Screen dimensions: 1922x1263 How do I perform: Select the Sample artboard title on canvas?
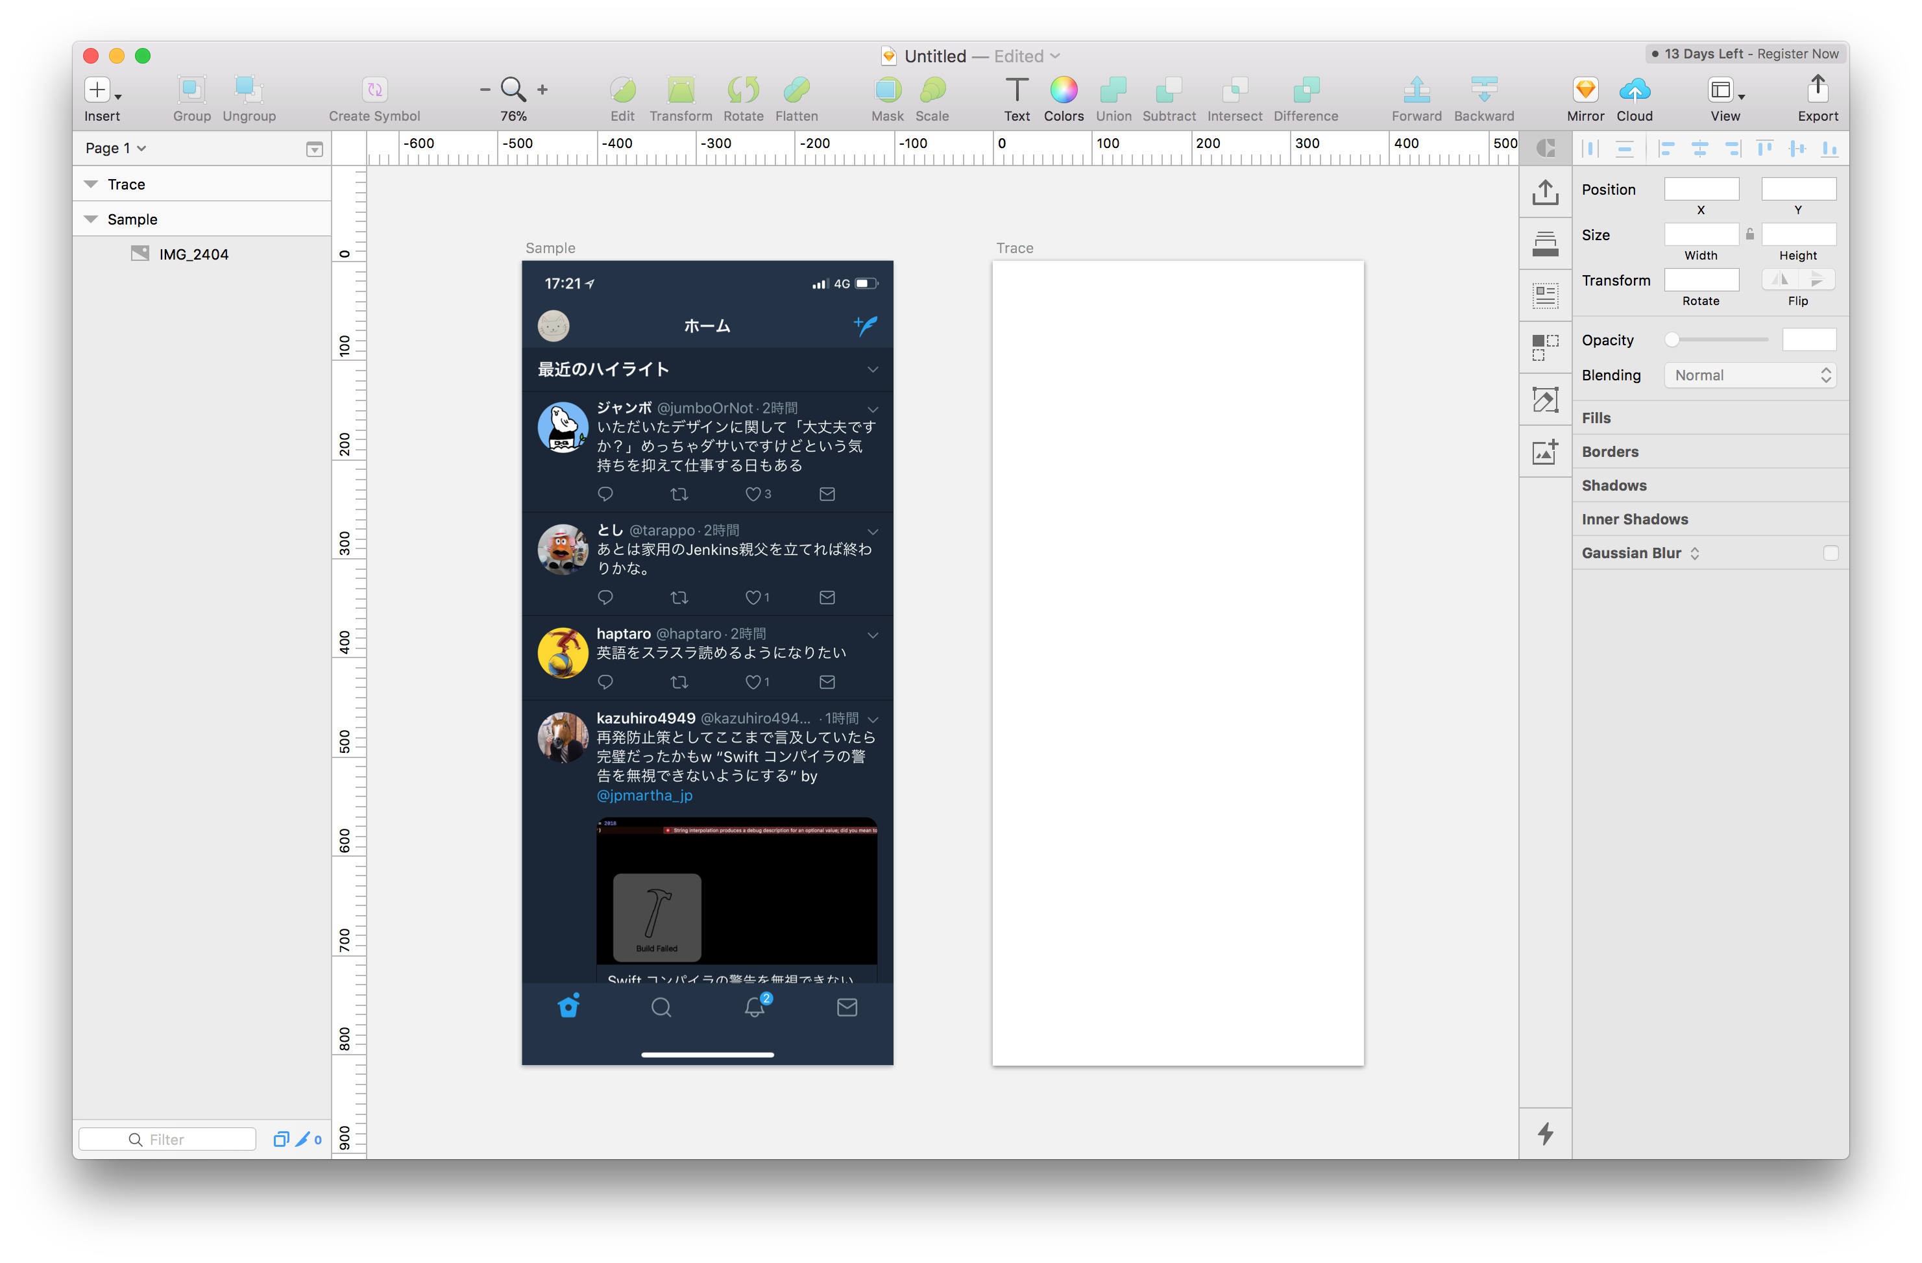[550, 248]
